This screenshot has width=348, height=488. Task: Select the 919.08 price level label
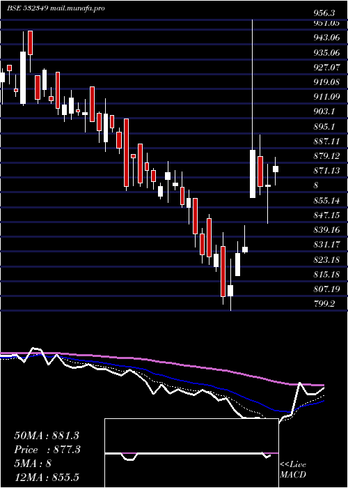coord(326,82)
